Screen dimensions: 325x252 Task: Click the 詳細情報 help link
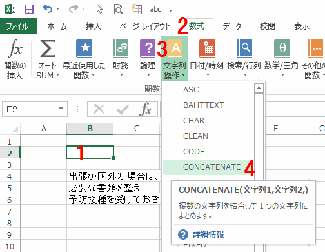click(x=208, y=235)
